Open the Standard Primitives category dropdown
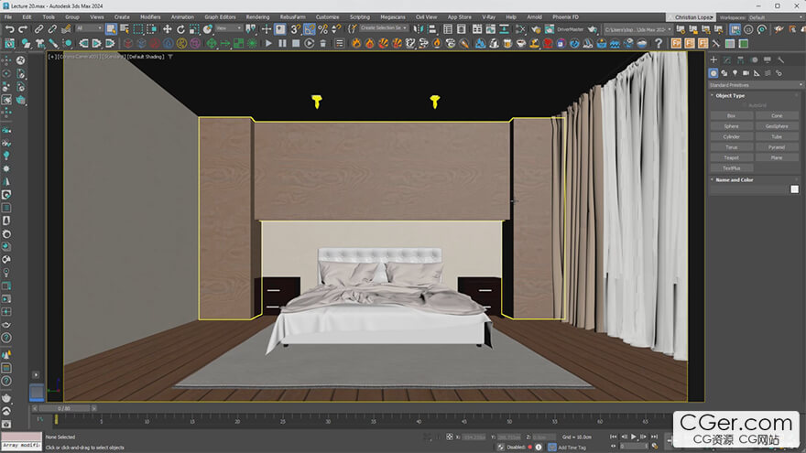806x453 pixels. pyautogui.click(x=755, y=85)
